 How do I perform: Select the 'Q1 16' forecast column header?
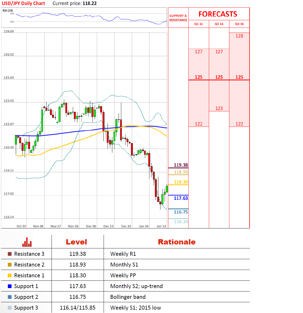click(199, 24)
